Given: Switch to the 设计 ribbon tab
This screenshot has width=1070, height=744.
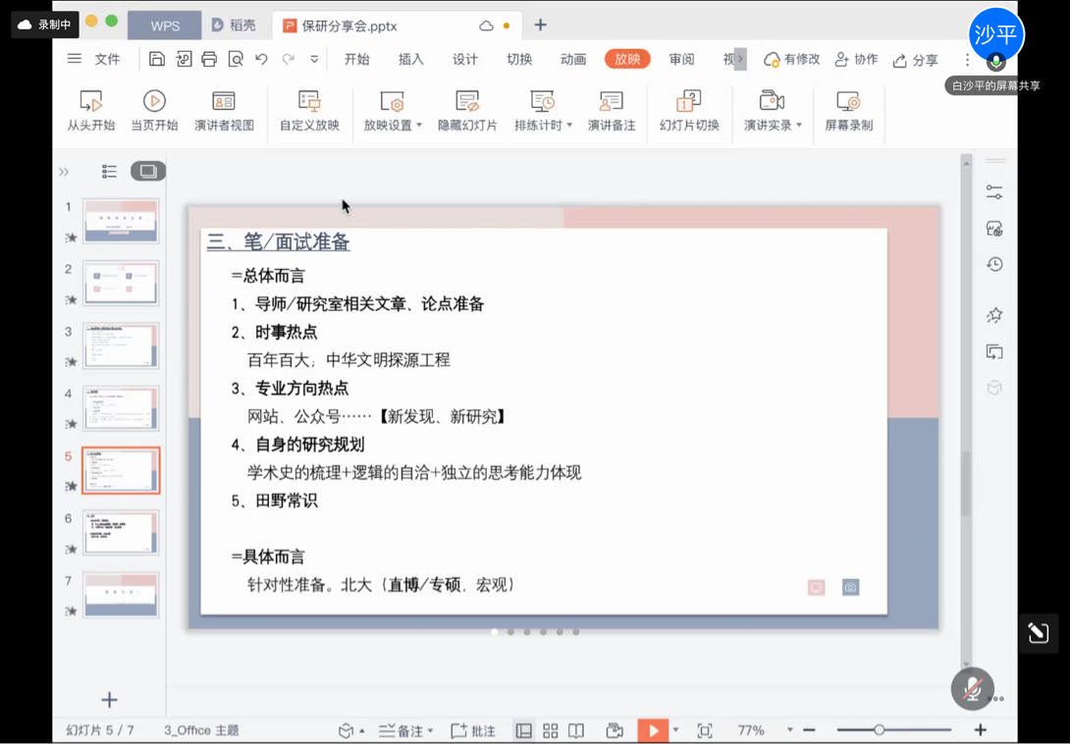Looking at the screenshot, I should 464,59.
